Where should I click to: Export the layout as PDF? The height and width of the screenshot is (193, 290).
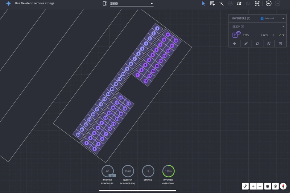257,4
